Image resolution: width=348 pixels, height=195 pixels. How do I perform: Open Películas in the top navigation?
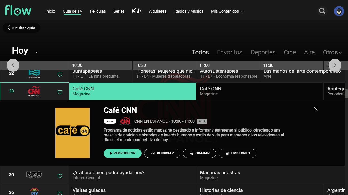pyautogui.click(x=98, y=11)
